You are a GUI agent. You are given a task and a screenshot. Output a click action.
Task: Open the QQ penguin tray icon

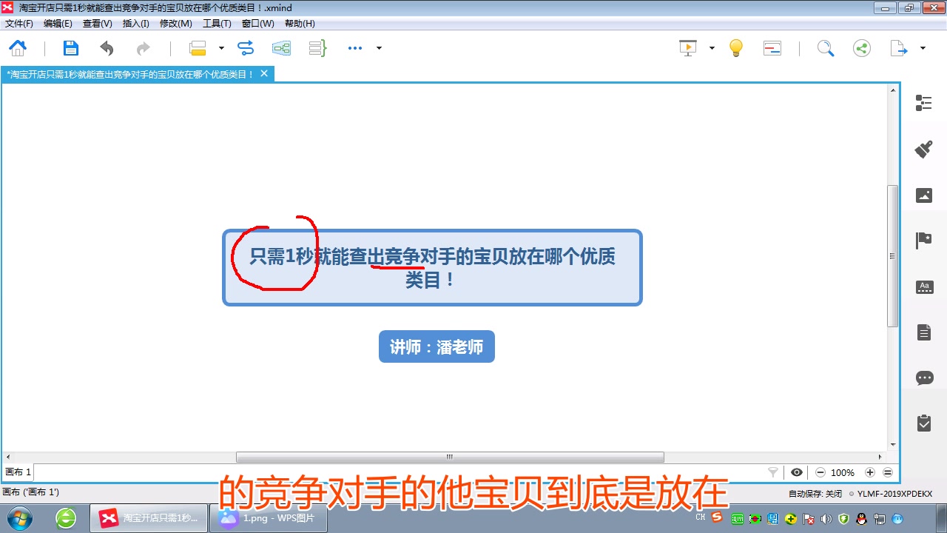[861, 518]
